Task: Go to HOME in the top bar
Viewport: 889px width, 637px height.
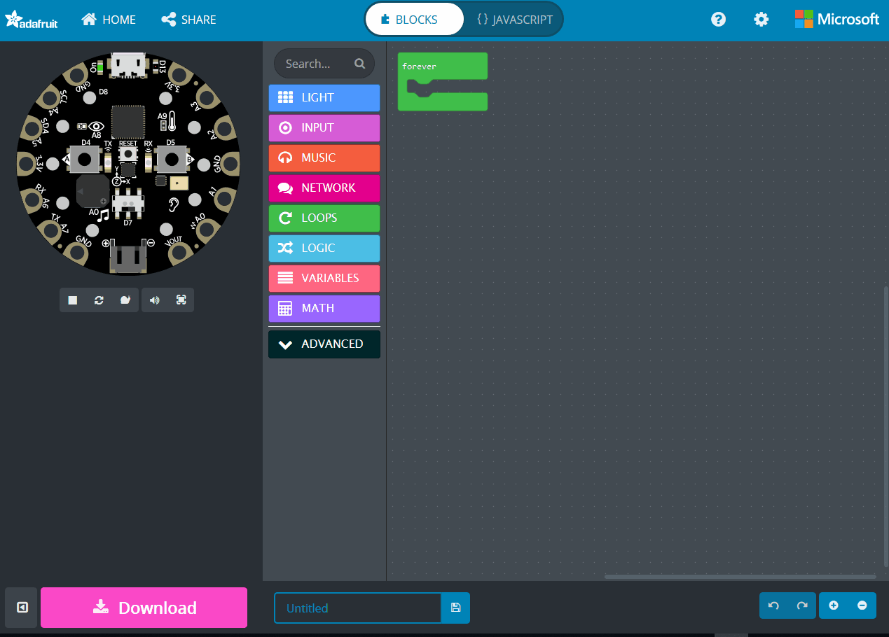Action: pos(109,20)
